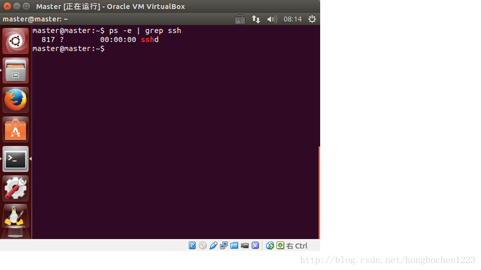The height and width of the screenshot is (270, 481).
Task: Open keyboard input indicator in top panel
Action: pyautogui.click(x=240, y=19)
